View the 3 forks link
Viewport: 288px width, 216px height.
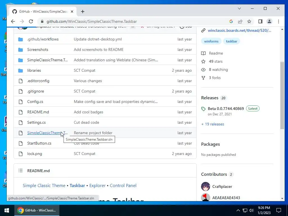point(211,78)
